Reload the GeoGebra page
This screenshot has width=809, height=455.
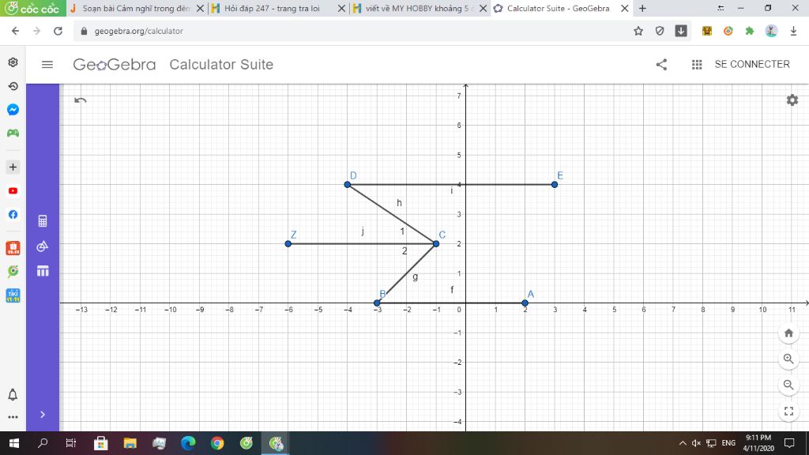pyautogui.click(x=58, y=31)
